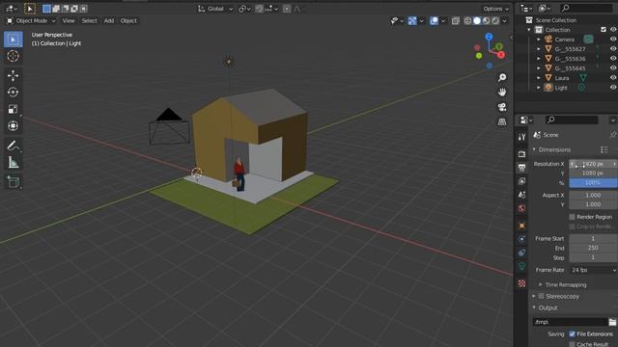This screenshot has height=347, width=618.
Task: Select the Measure tool
Action: click(x=13, y=162)
